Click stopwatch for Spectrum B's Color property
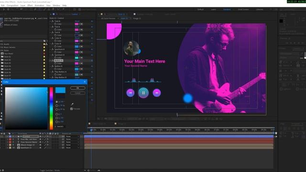 click(55, 58)
